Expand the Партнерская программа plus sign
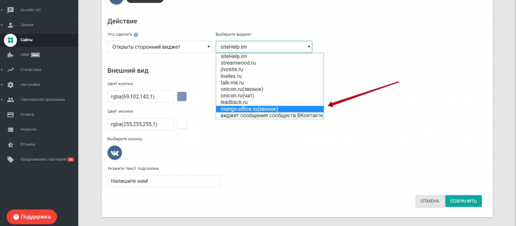The width and height of the screenshot is (516, 226). coord(2,100)
